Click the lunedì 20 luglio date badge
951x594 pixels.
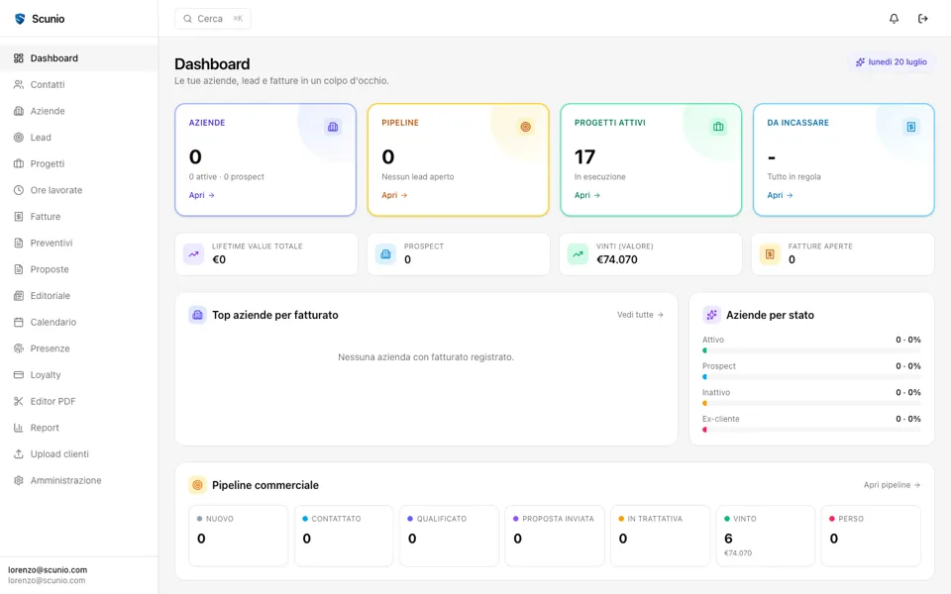(x=891, y=61)
